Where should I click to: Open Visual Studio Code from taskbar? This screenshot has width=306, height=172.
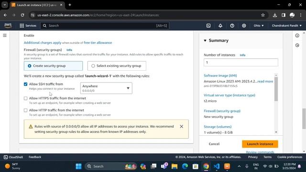(217, 166)
